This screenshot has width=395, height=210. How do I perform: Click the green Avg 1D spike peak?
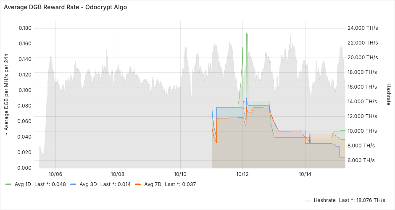coord(247,34)
